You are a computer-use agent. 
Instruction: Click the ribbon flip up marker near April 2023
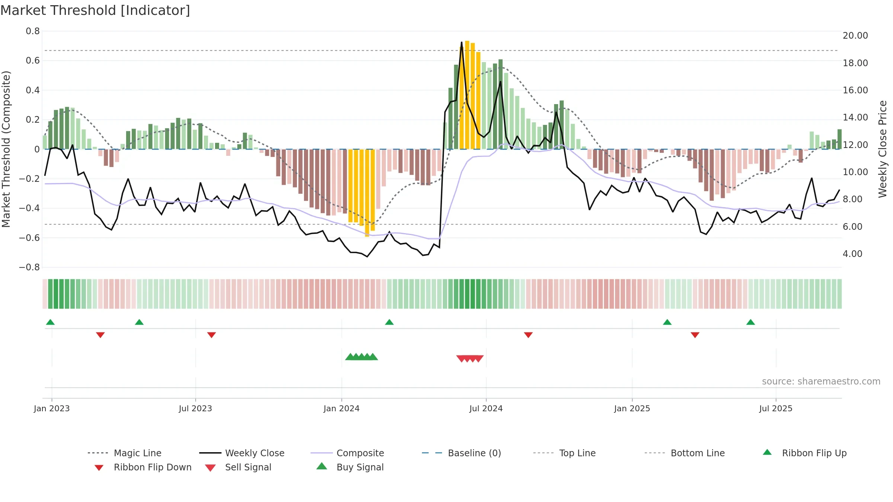pos(139,322)
